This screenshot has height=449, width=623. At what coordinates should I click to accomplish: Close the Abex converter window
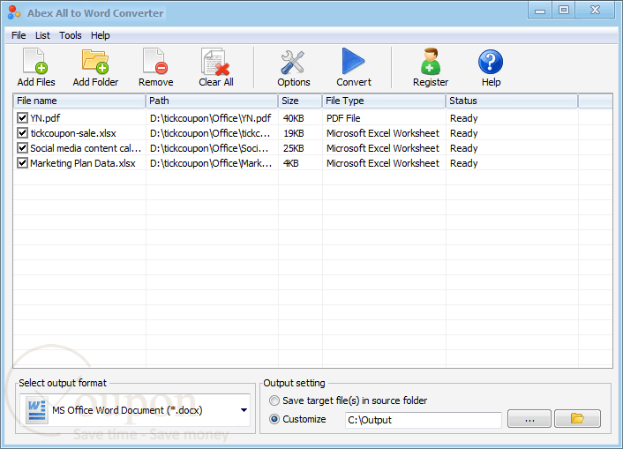[x=595, y=11]
